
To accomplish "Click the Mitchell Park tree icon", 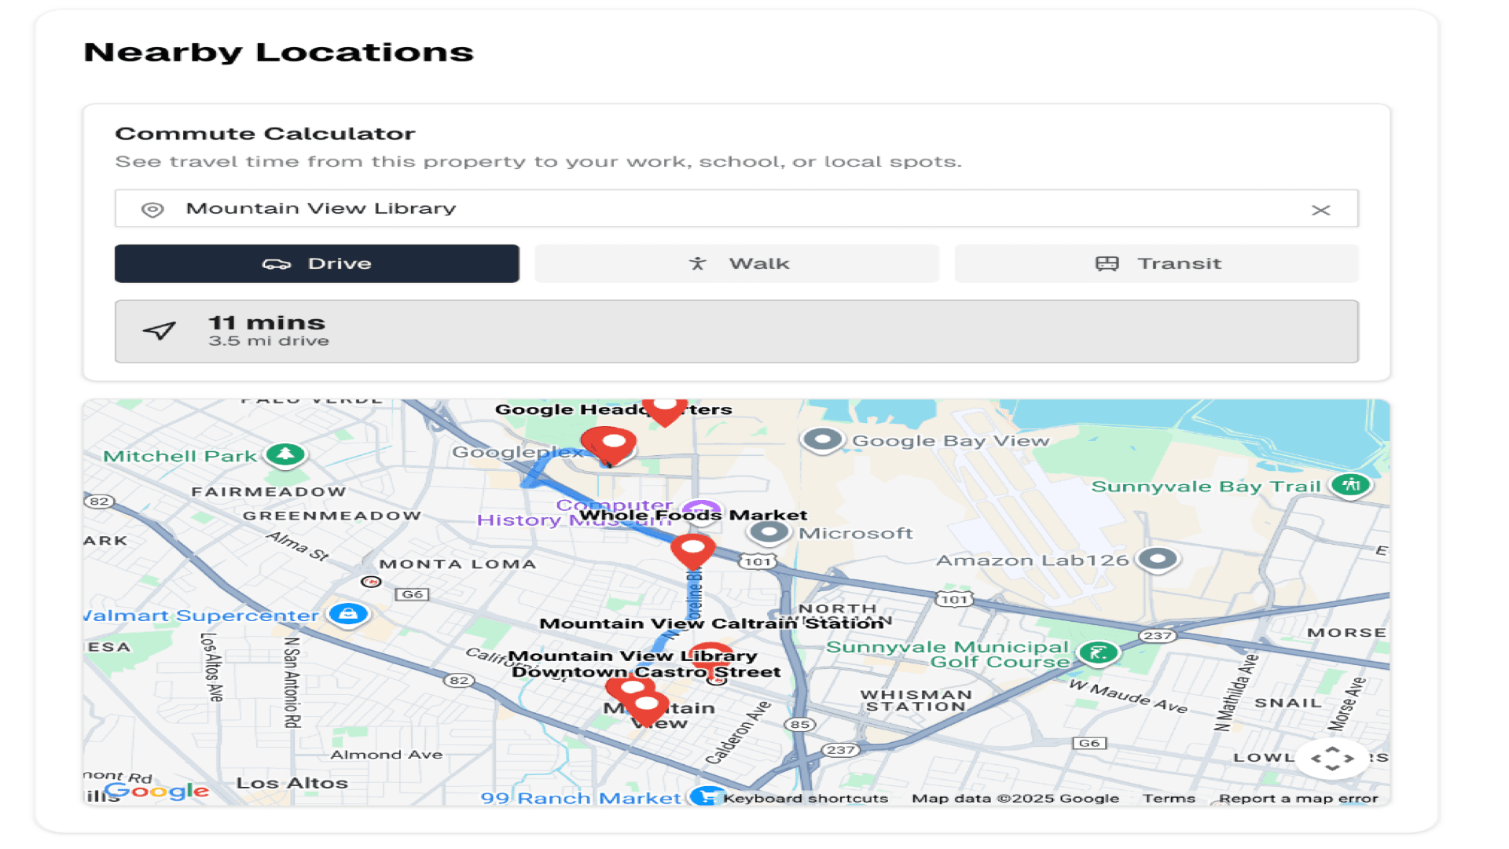I will (285, 454).
